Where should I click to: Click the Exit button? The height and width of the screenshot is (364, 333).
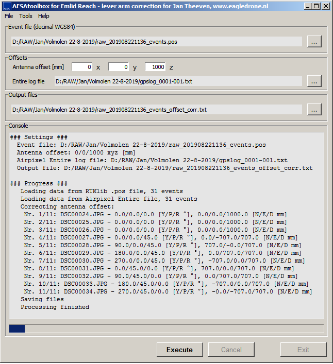(x=303, y=350)
